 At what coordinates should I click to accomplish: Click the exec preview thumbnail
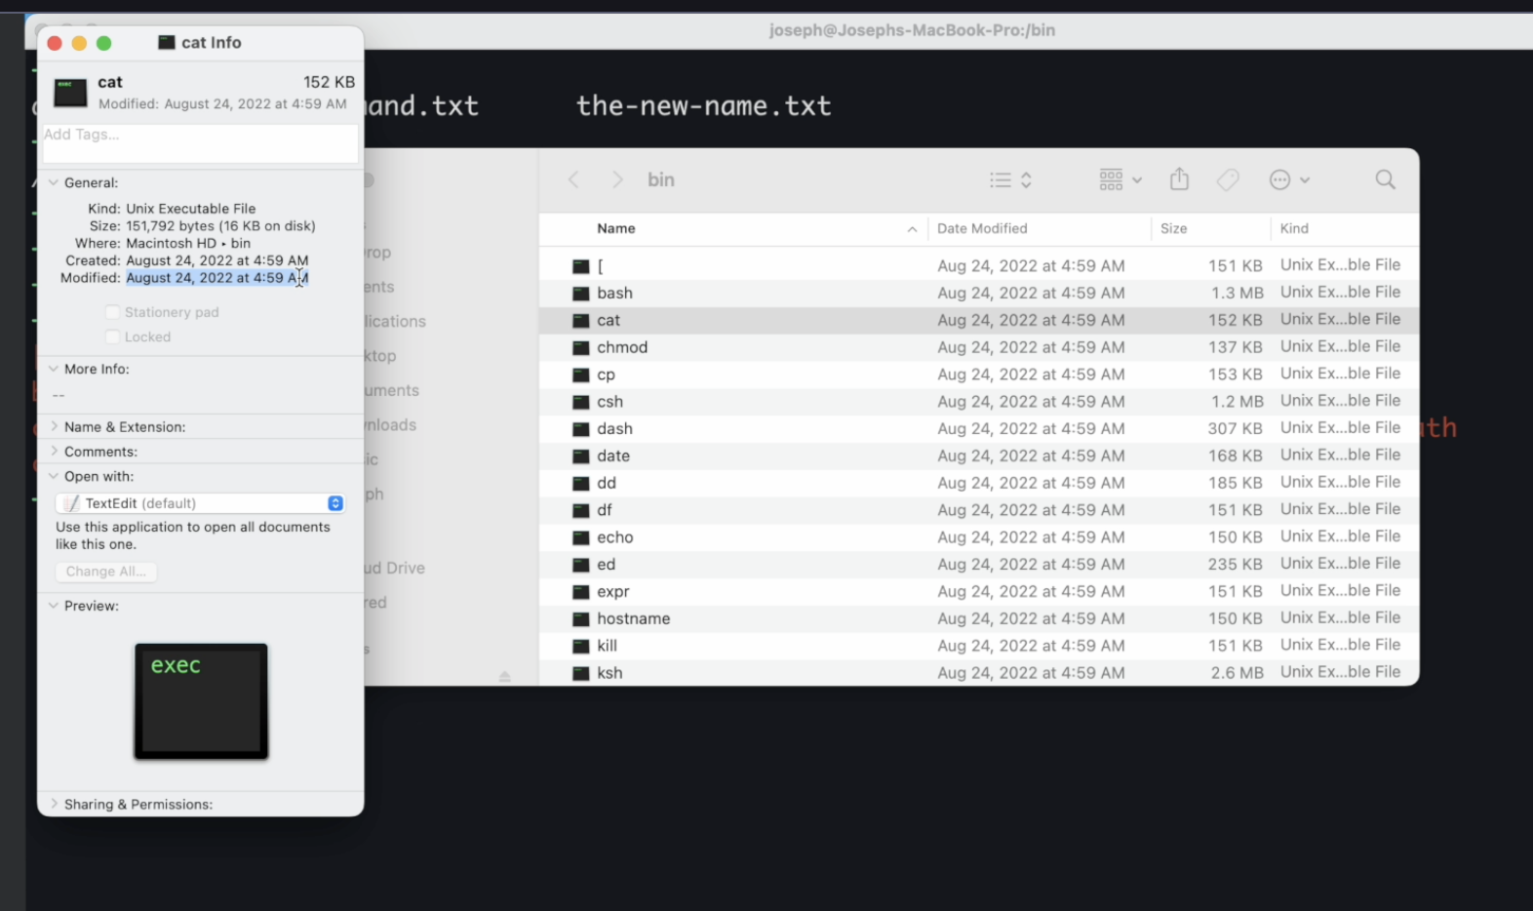click(201, 700)
